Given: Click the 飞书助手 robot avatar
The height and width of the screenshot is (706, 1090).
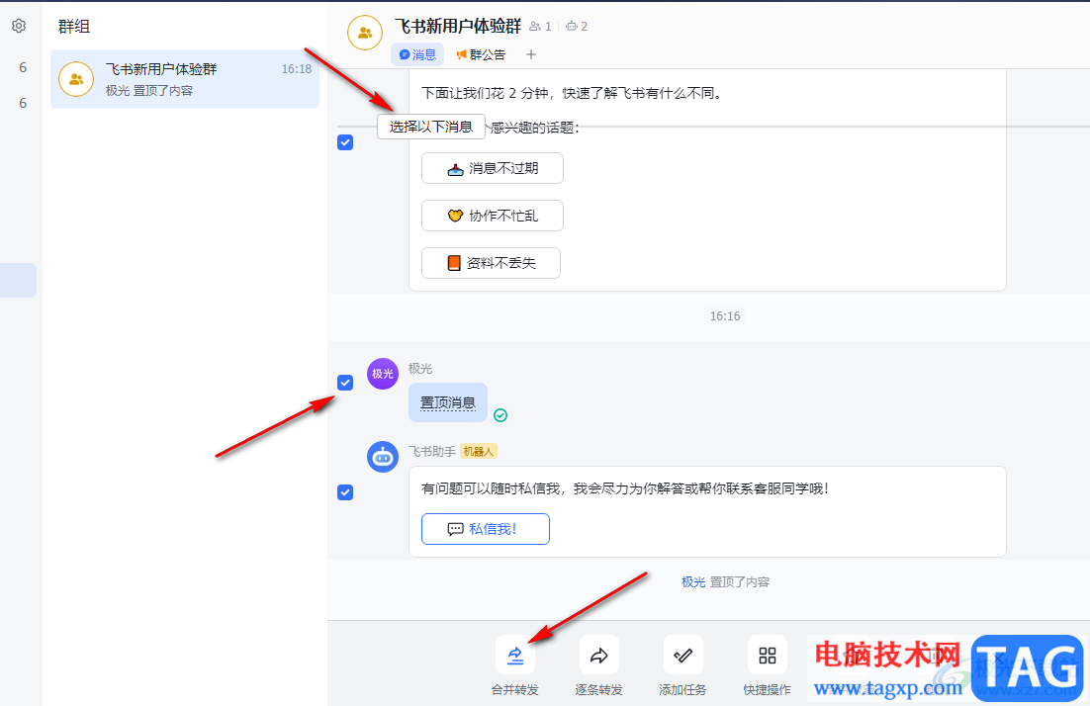Looking at the screenshot, I should [383, 457].
